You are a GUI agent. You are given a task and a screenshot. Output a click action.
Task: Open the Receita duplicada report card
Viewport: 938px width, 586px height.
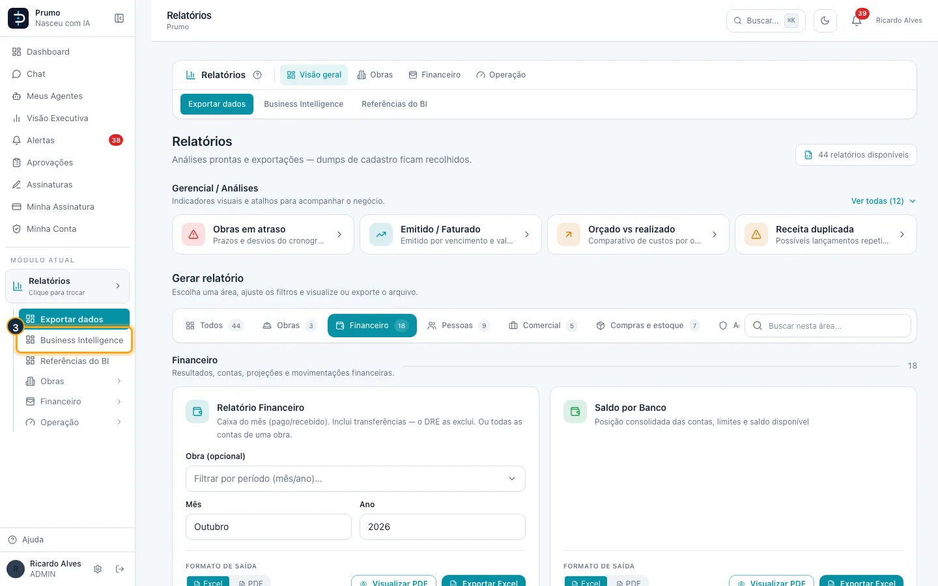[x=826, y=234]
